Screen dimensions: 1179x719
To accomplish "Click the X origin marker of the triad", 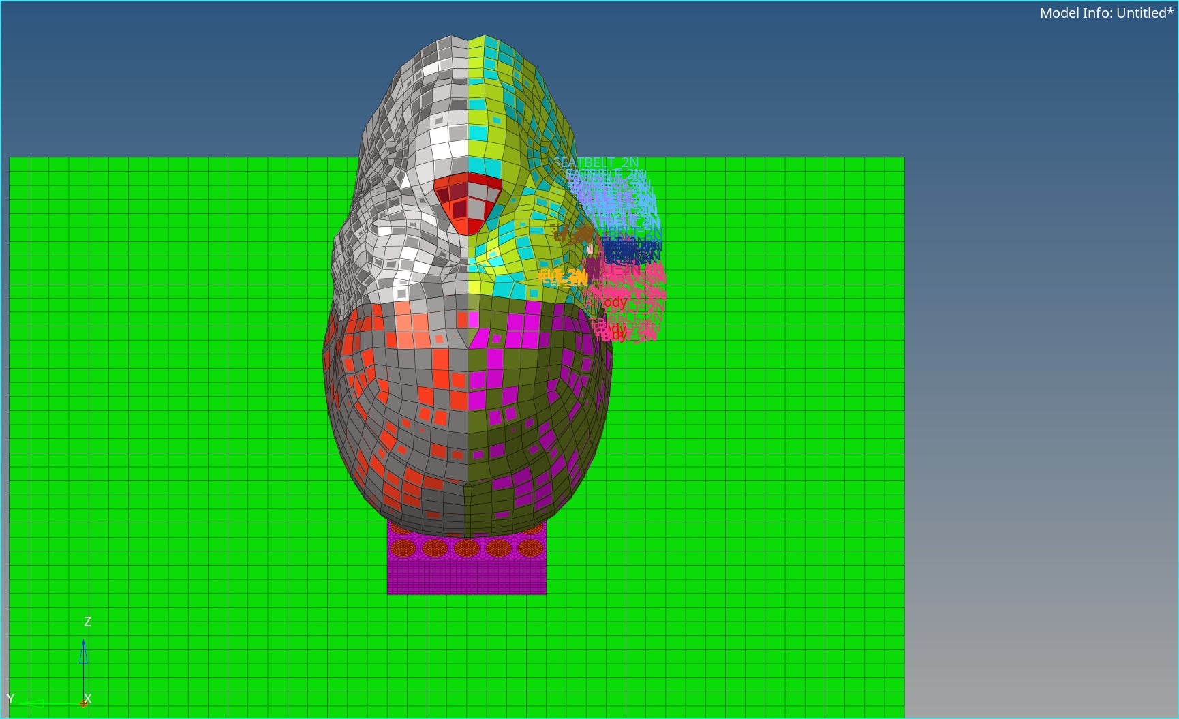I will tap(84, 703).
